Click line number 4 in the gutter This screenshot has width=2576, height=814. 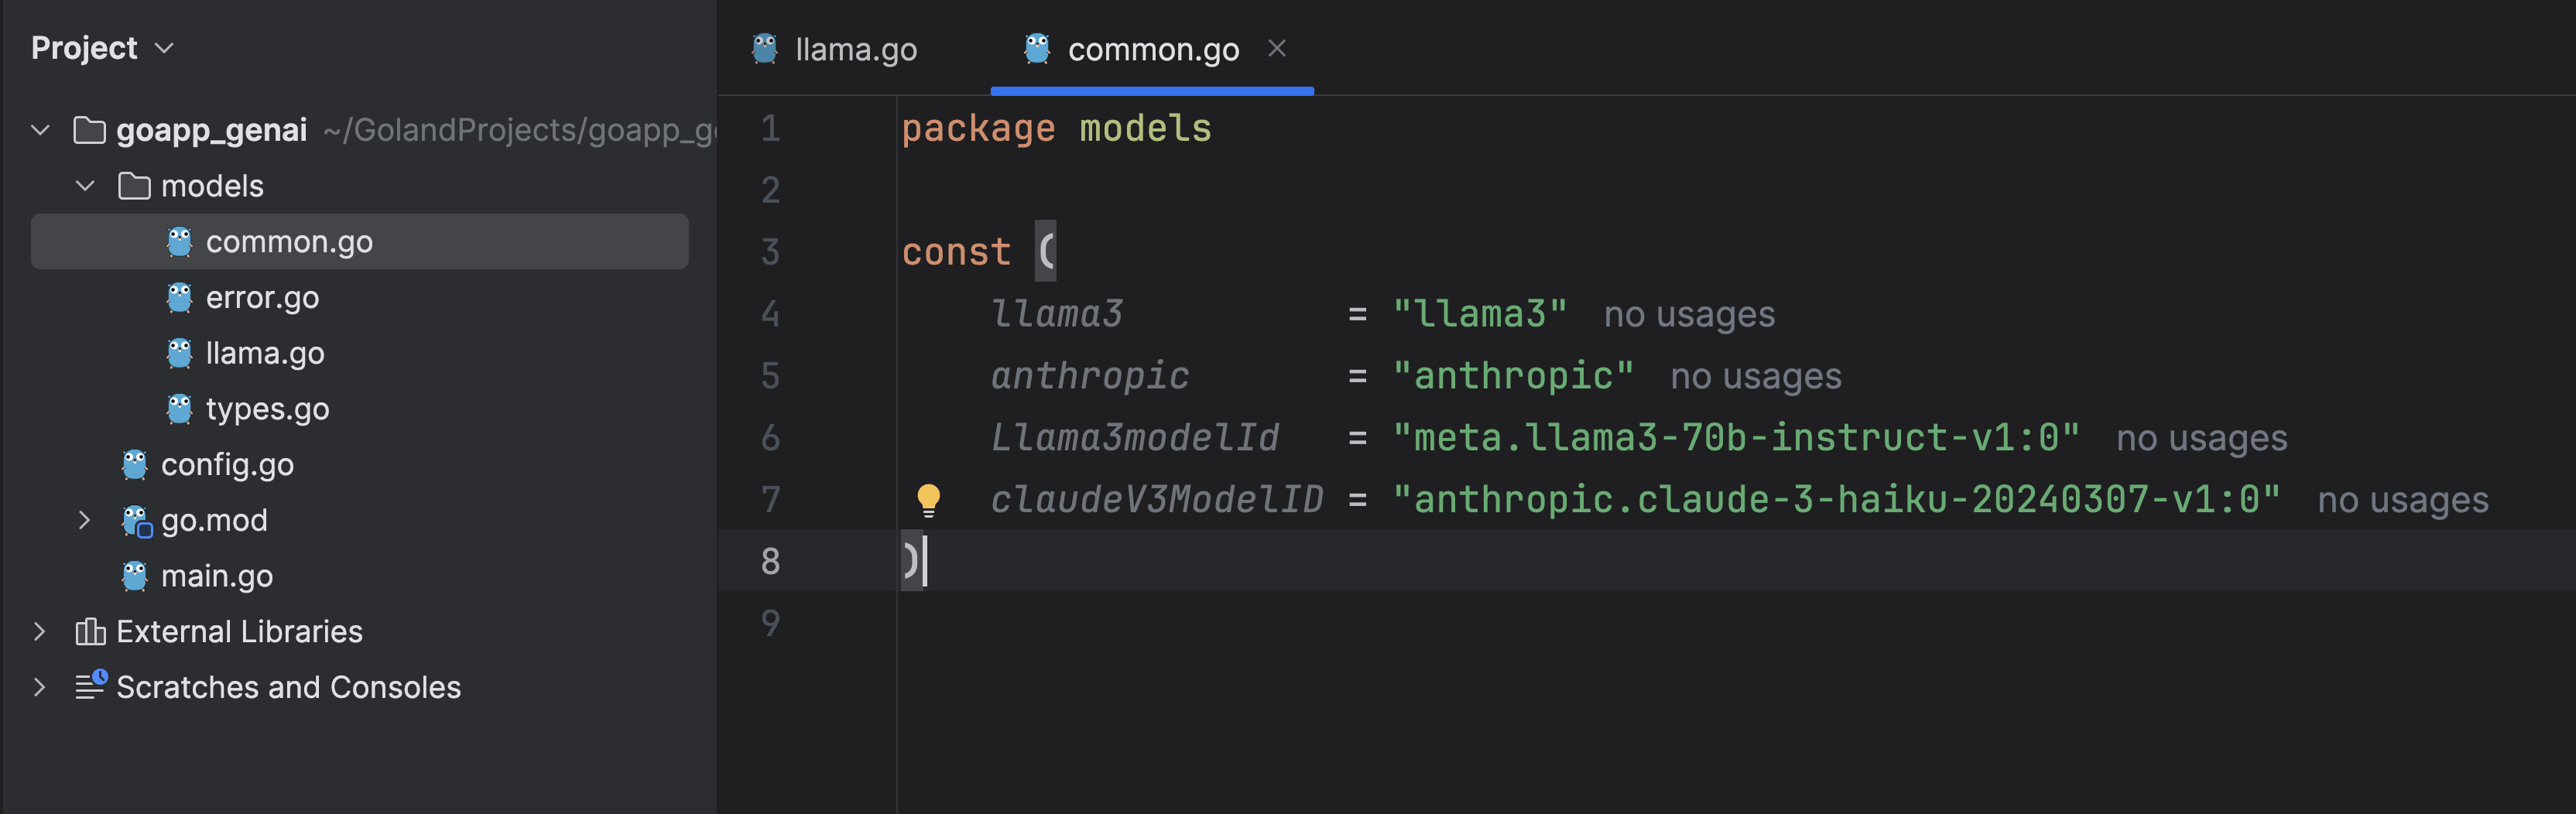click(770, 314)
